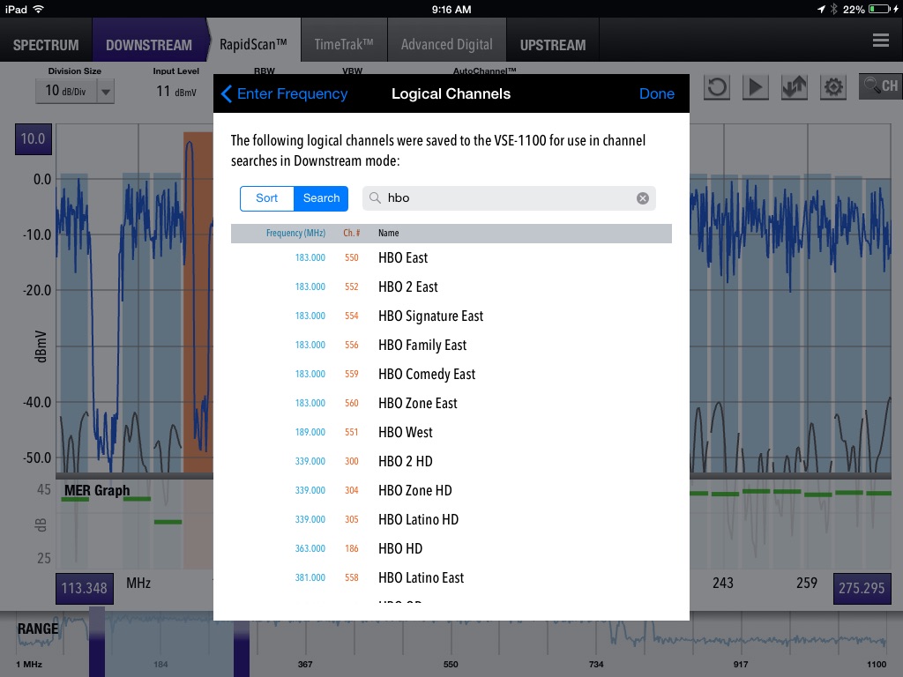Click in the hbo search field
This screenshot has height=677, width=903.
pos(509,198)
